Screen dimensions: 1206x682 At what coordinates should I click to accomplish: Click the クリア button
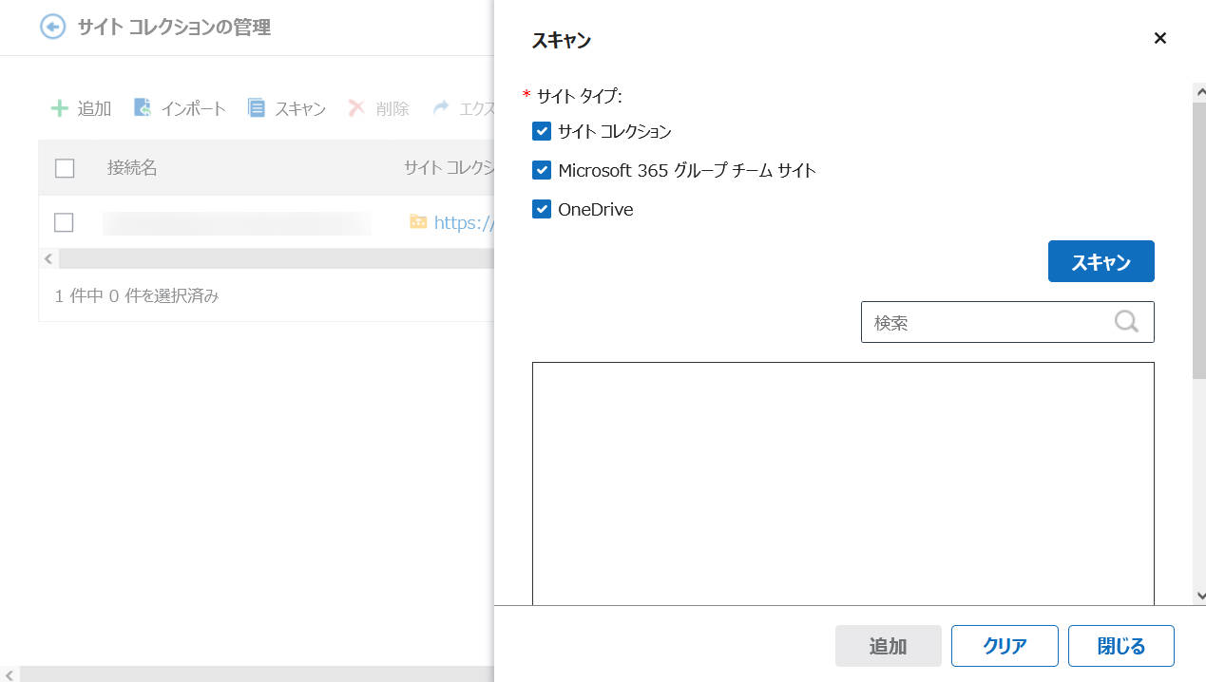click(x=1005, y=646)
